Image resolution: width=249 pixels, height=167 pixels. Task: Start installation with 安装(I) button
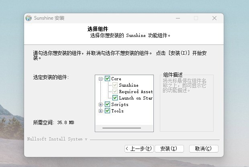coord(169,149)
